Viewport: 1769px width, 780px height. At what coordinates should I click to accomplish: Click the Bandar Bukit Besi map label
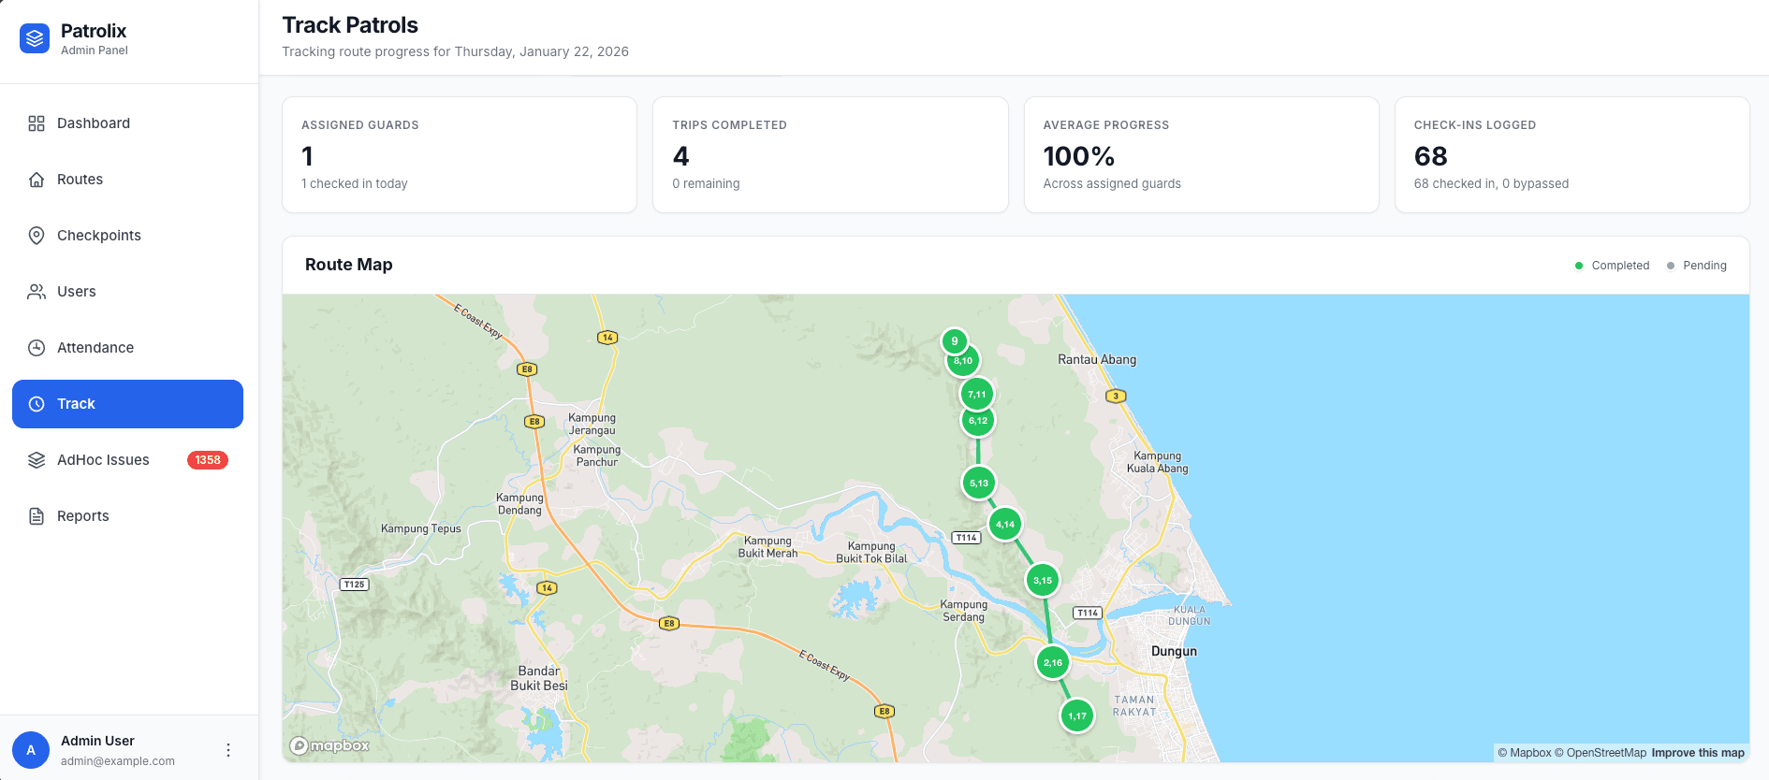tap(539, 678)
